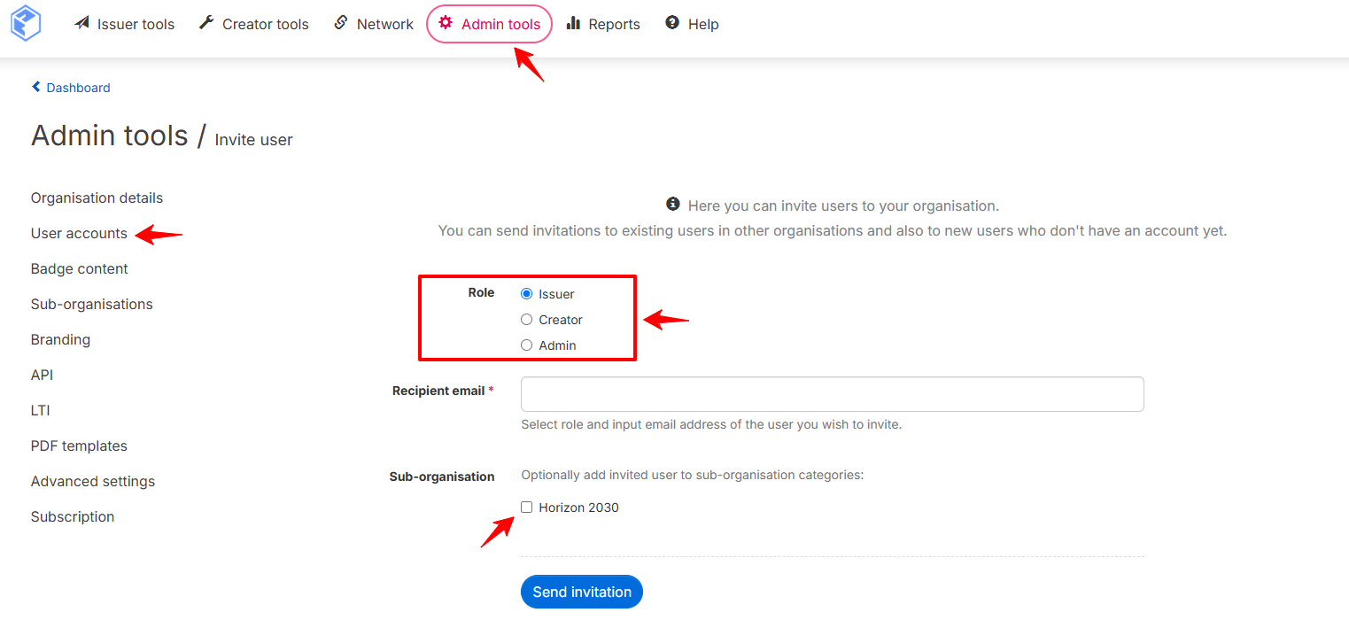Go to Badge content section
1349x620 pixels.
click(80, 269)
